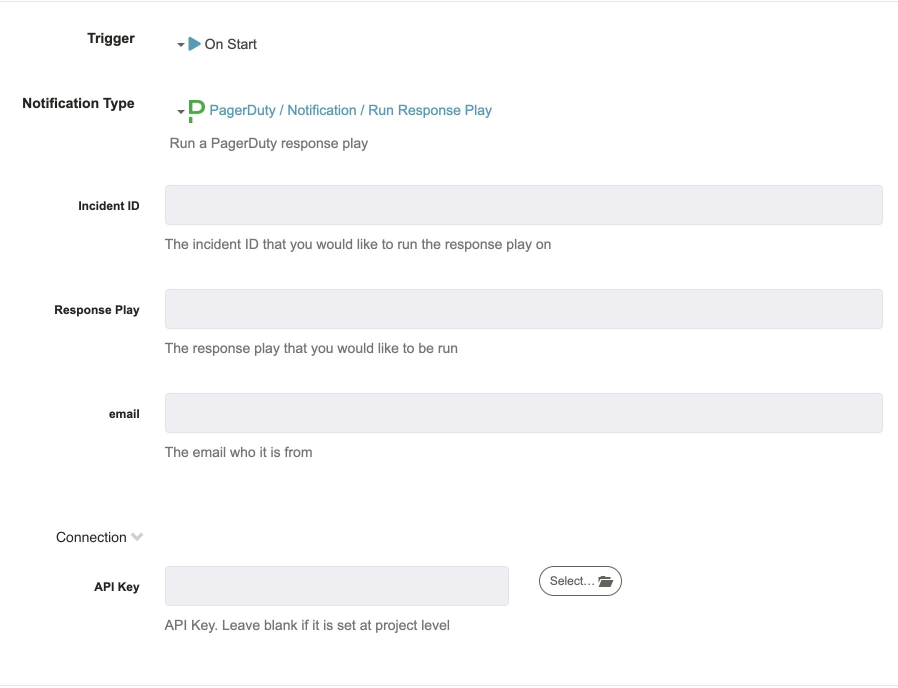
Task: Click the folder icon in Select button
Action: click(605, 581)
